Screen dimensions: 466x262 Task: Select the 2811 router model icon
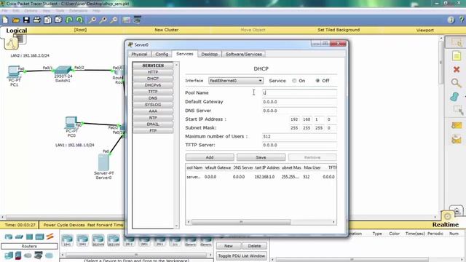[129, 240]
